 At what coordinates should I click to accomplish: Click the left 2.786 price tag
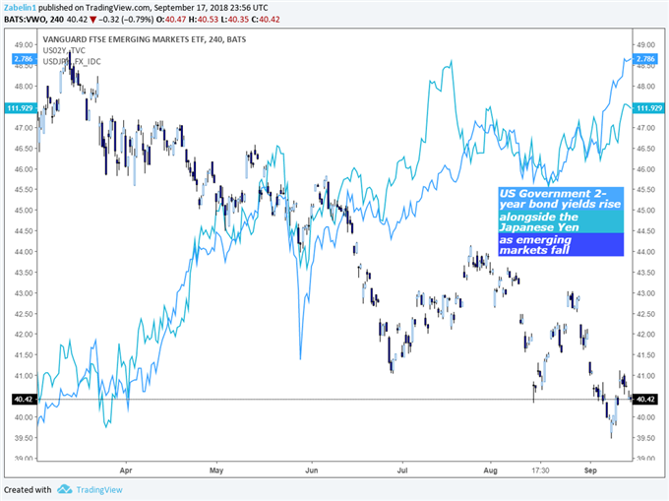coord(24,58)
